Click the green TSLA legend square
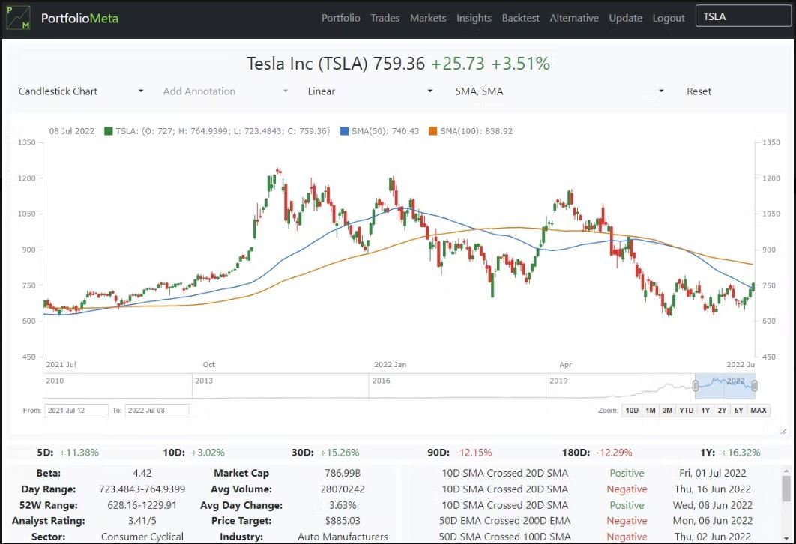 point(108,131)
